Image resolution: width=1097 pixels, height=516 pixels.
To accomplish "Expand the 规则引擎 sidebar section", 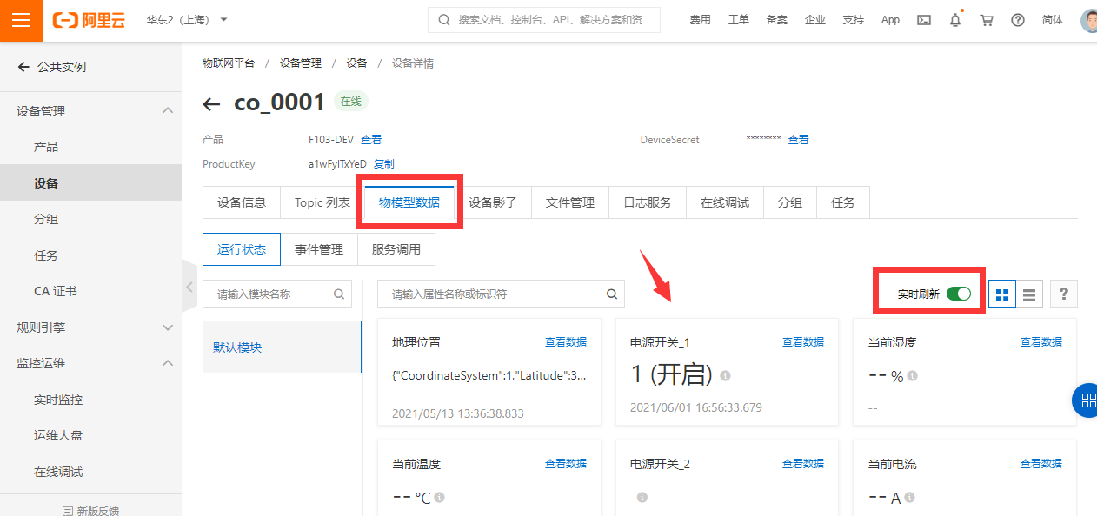I will pos(168,327).
